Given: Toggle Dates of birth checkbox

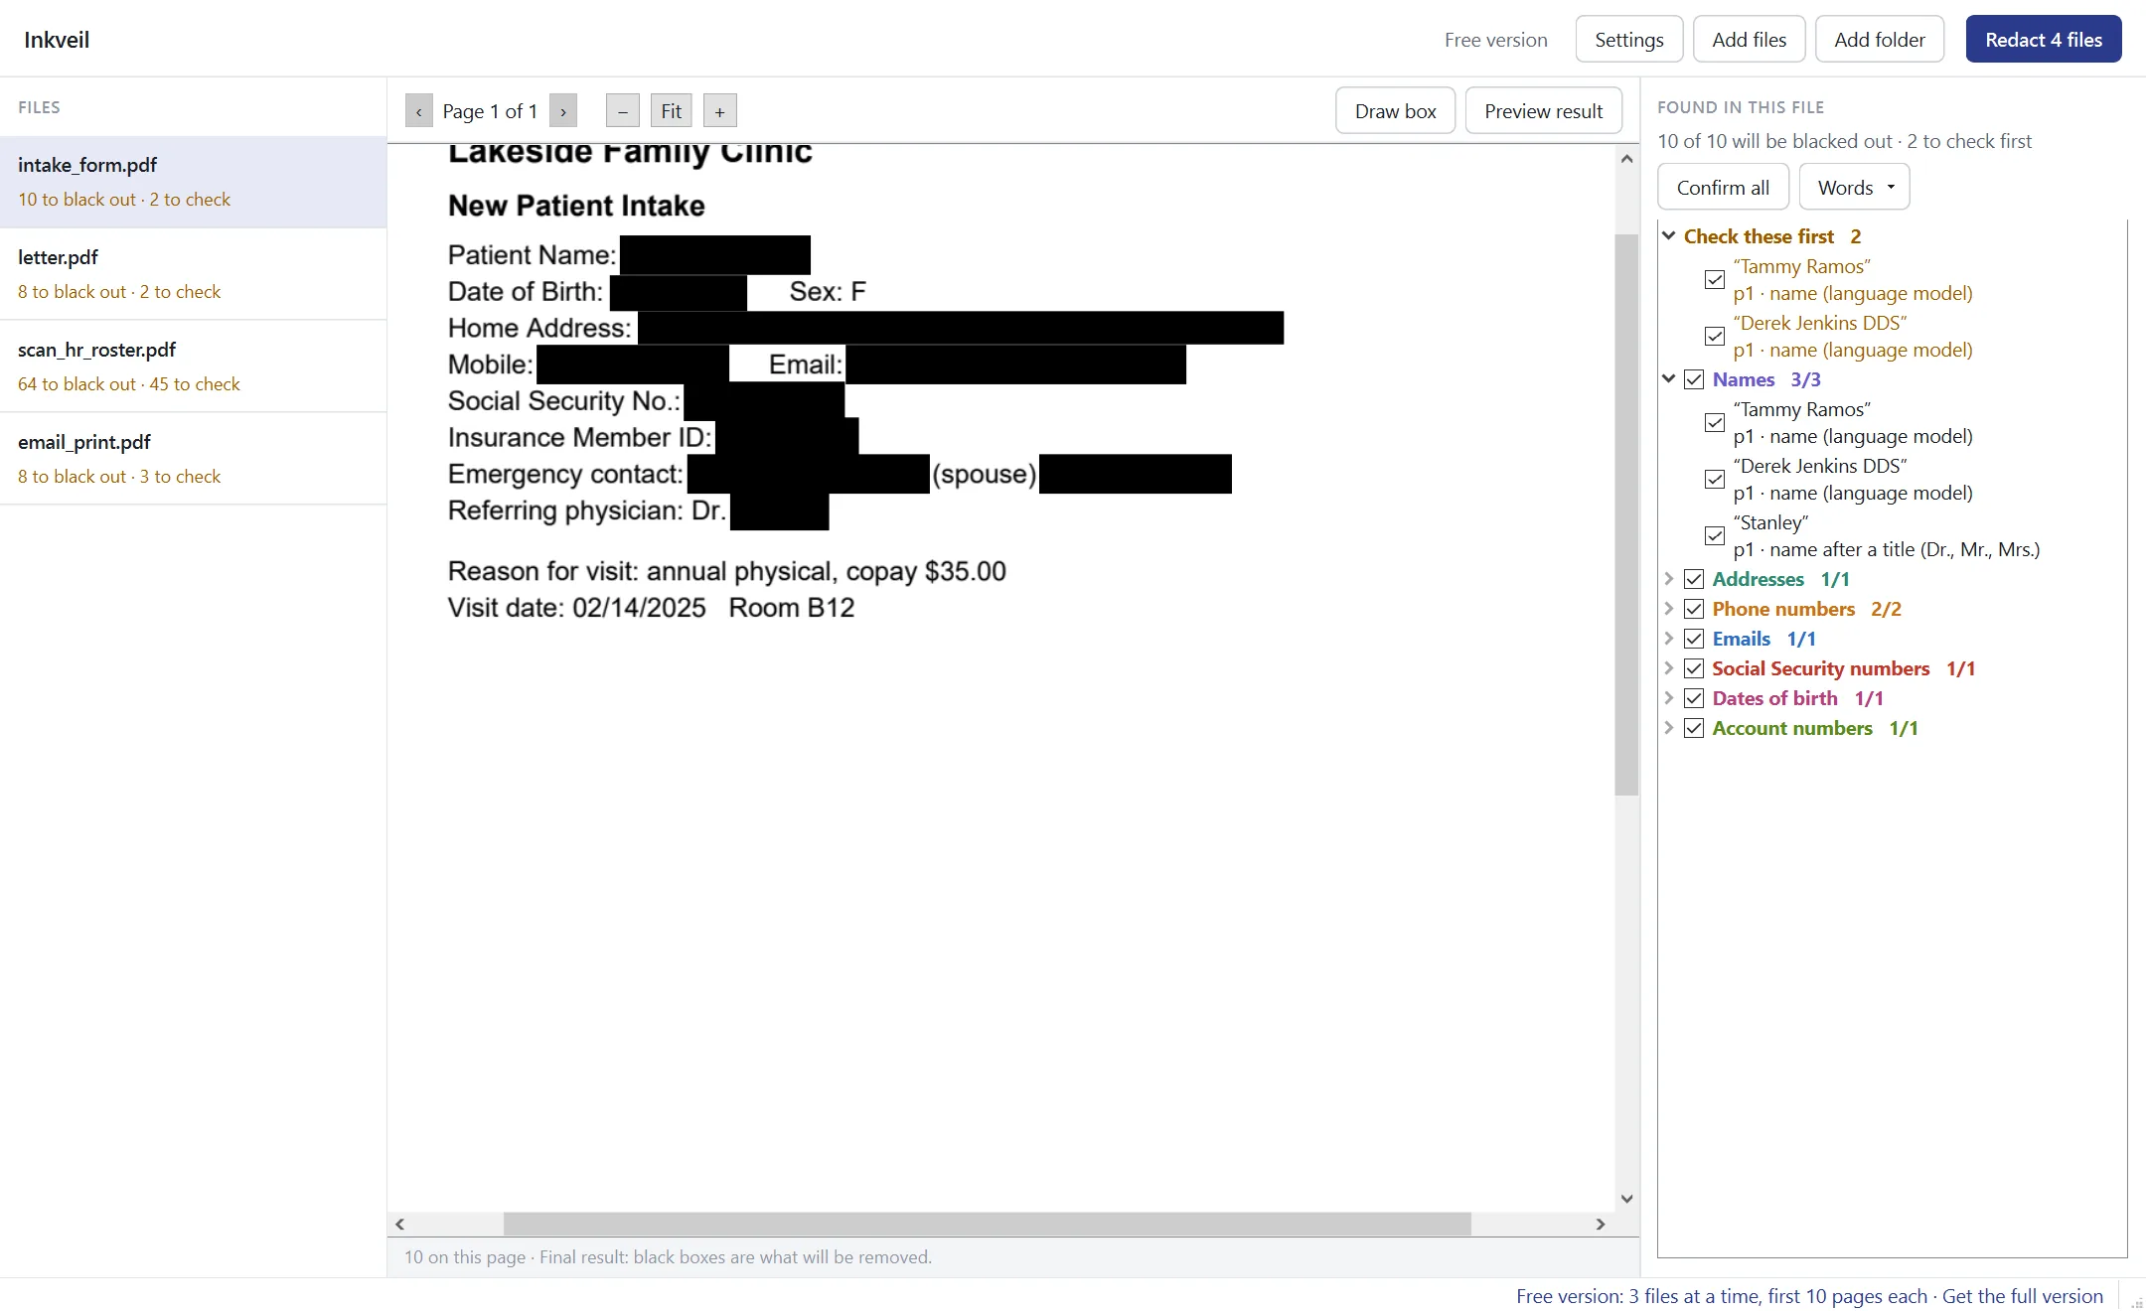Looking at the screenshot, I should pyautogui.click(x=1695, y=698).
